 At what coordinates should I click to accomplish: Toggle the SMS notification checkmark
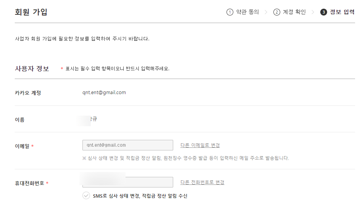86,195
